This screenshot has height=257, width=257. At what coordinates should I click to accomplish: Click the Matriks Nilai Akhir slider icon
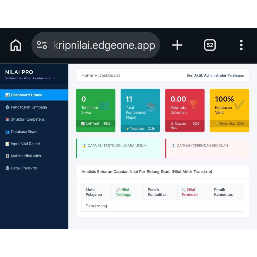click(7, 156)
